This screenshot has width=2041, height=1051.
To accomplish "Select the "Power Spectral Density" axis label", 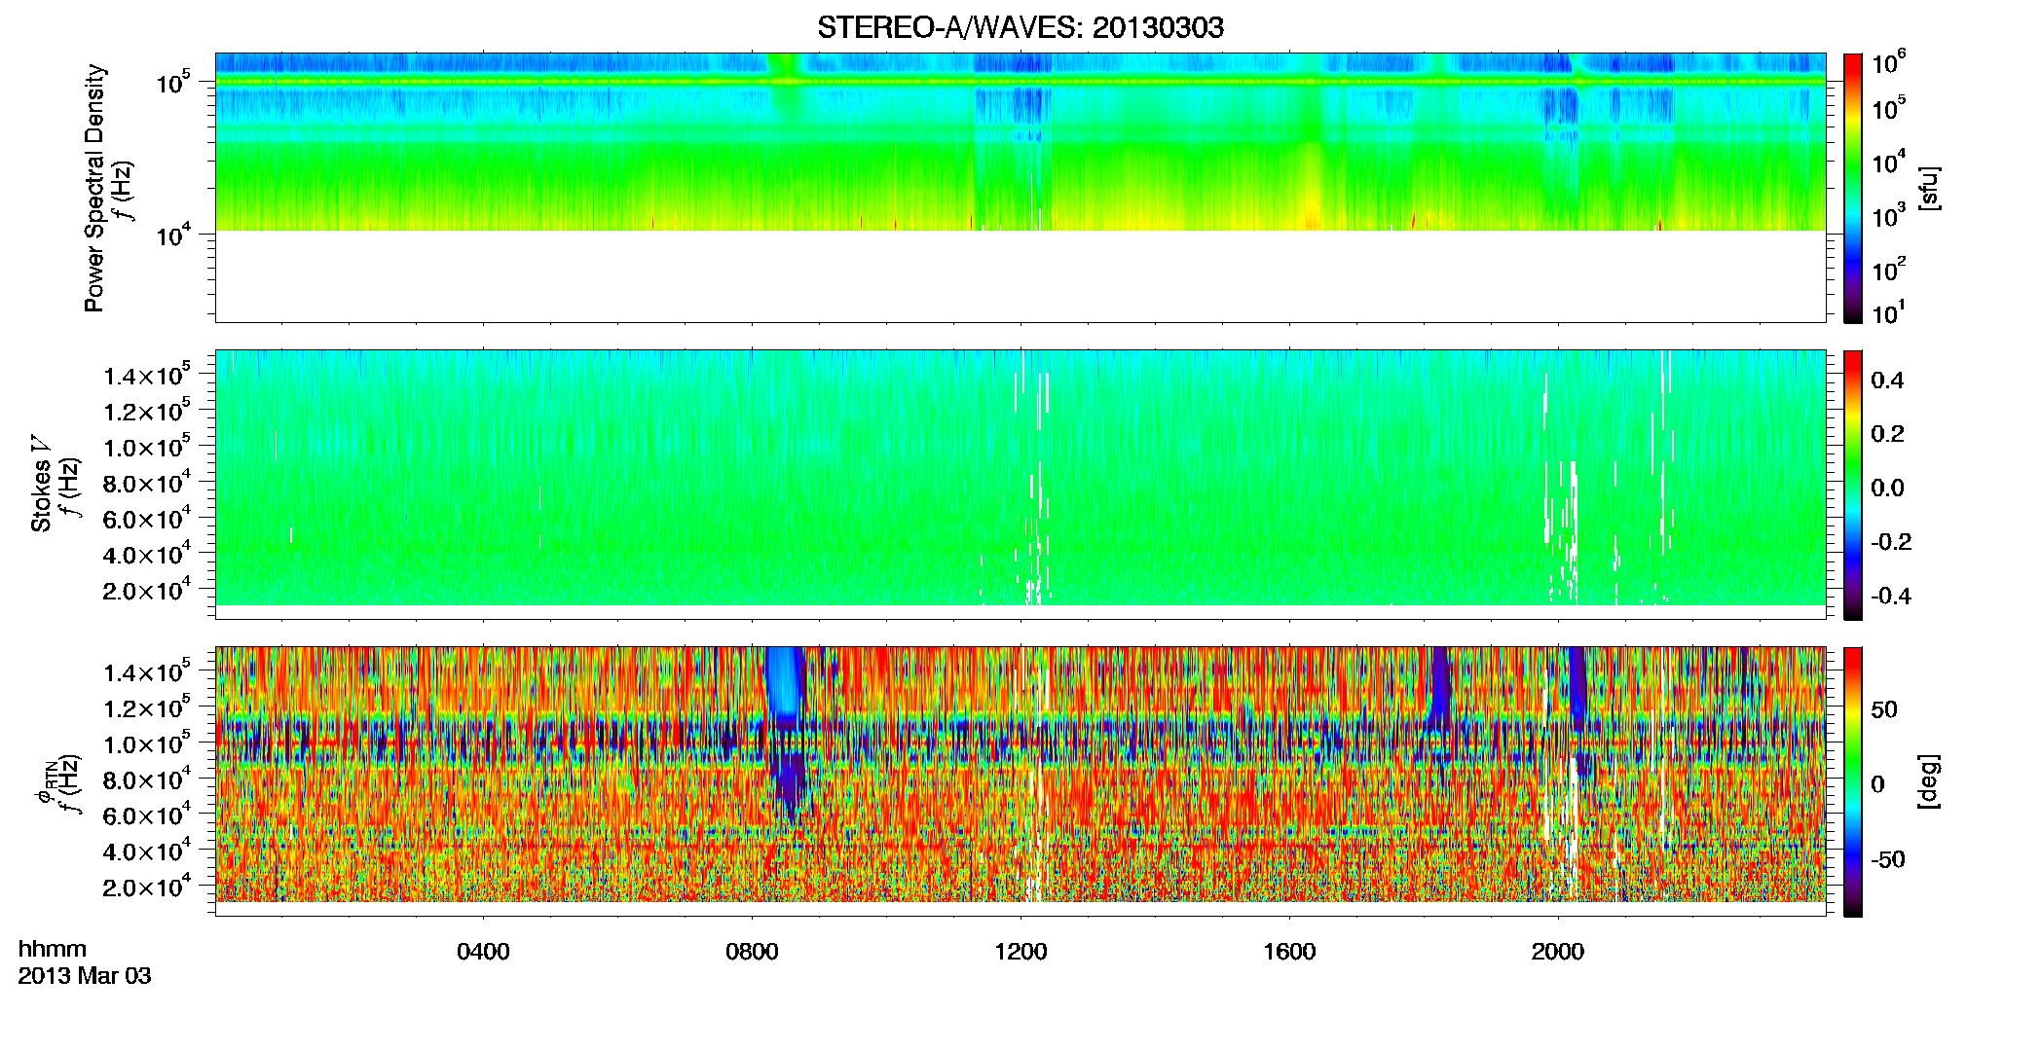I will point(94,188).
